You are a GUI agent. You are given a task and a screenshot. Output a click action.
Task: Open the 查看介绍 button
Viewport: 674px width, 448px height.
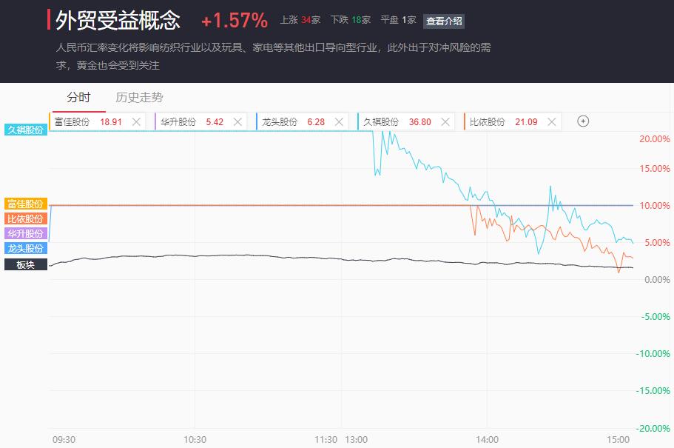pos(444,21)
